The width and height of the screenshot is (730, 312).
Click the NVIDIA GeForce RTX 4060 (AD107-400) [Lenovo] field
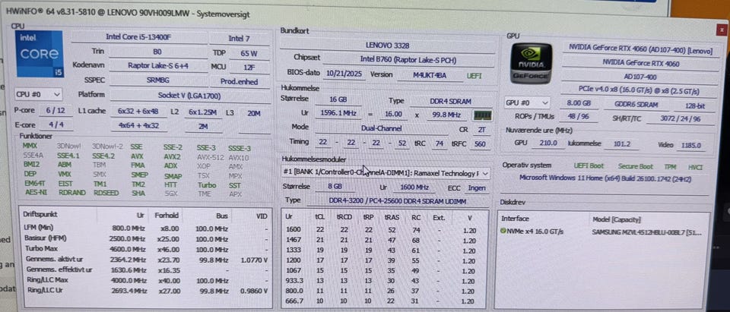point(640,49)
